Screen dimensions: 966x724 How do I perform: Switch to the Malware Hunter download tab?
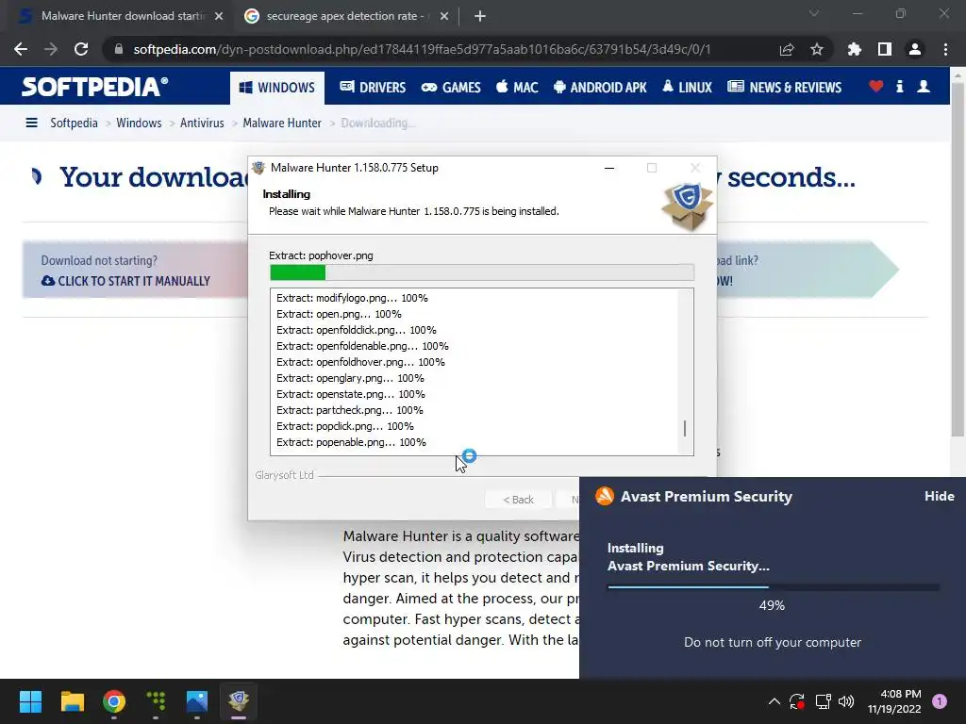coord(121,17)
